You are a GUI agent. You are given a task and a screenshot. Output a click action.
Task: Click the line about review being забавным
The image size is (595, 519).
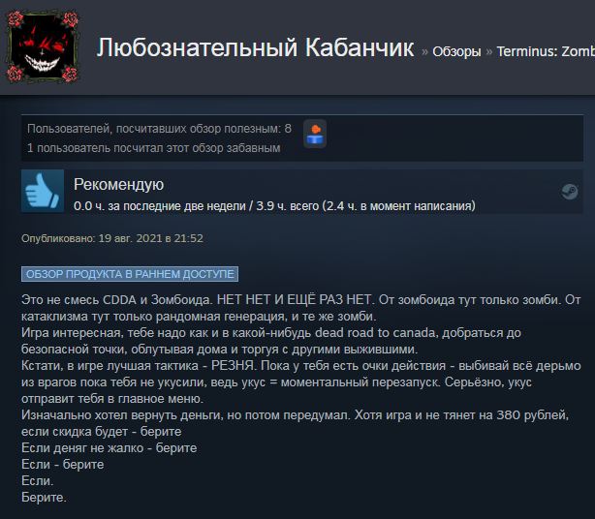pyautogui.click(x=154, y=148)
